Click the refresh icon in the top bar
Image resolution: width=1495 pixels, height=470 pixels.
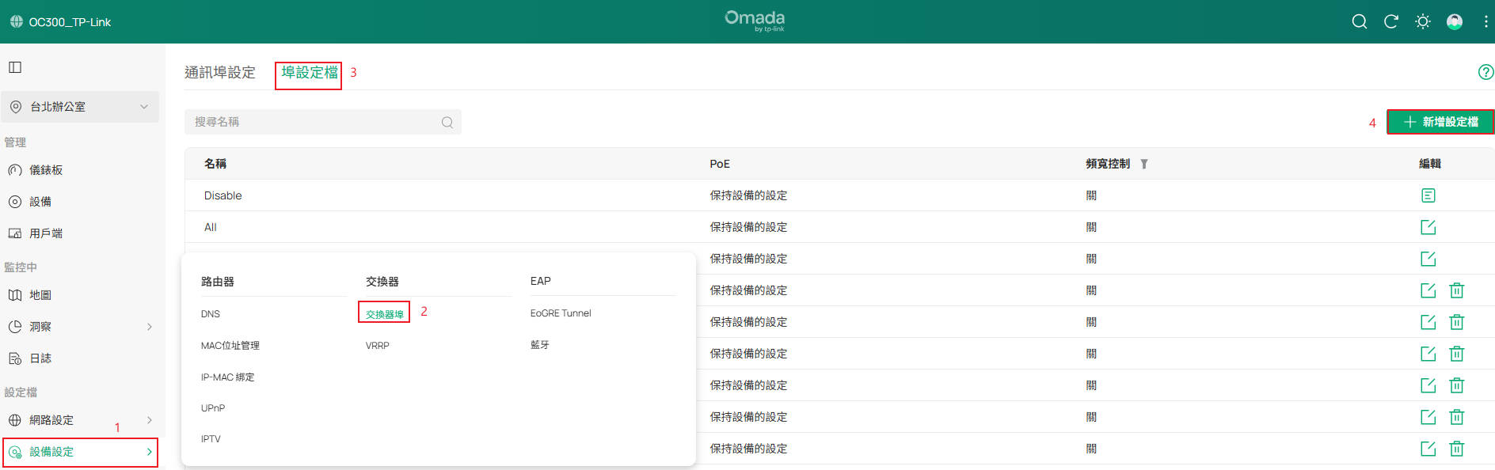[x=1390, y=22]
